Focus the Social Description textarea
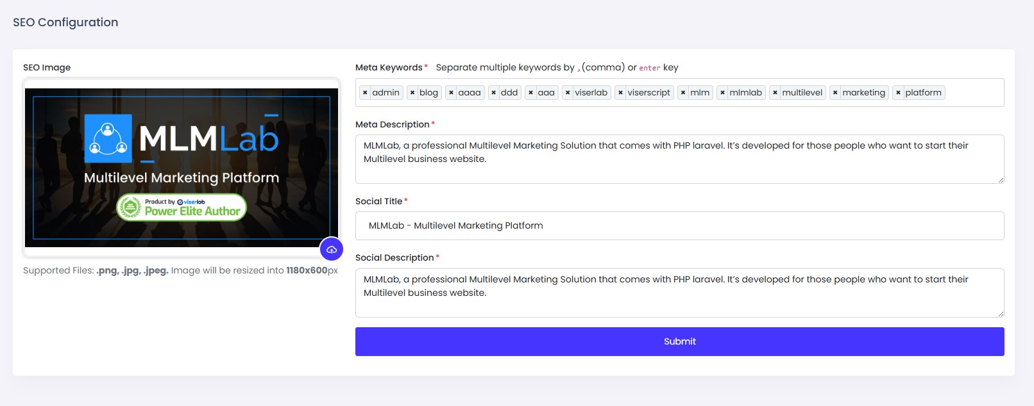 click(680, 293)
